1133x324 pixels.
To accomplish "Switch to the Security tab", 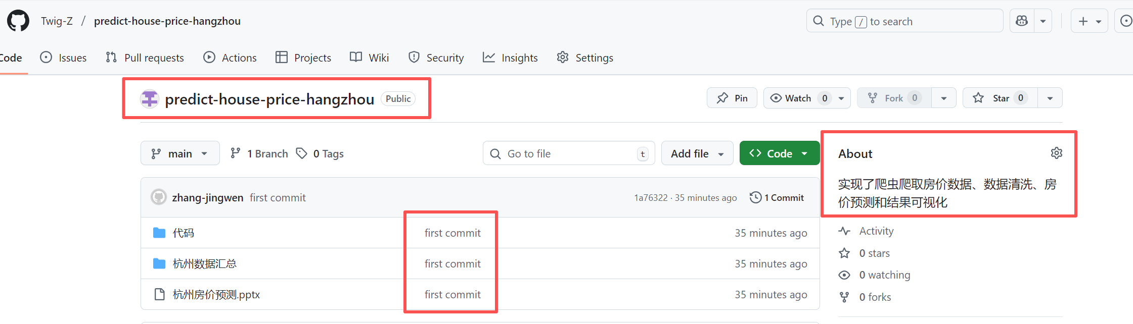I will pyautogui.click(x=436, y=58).
